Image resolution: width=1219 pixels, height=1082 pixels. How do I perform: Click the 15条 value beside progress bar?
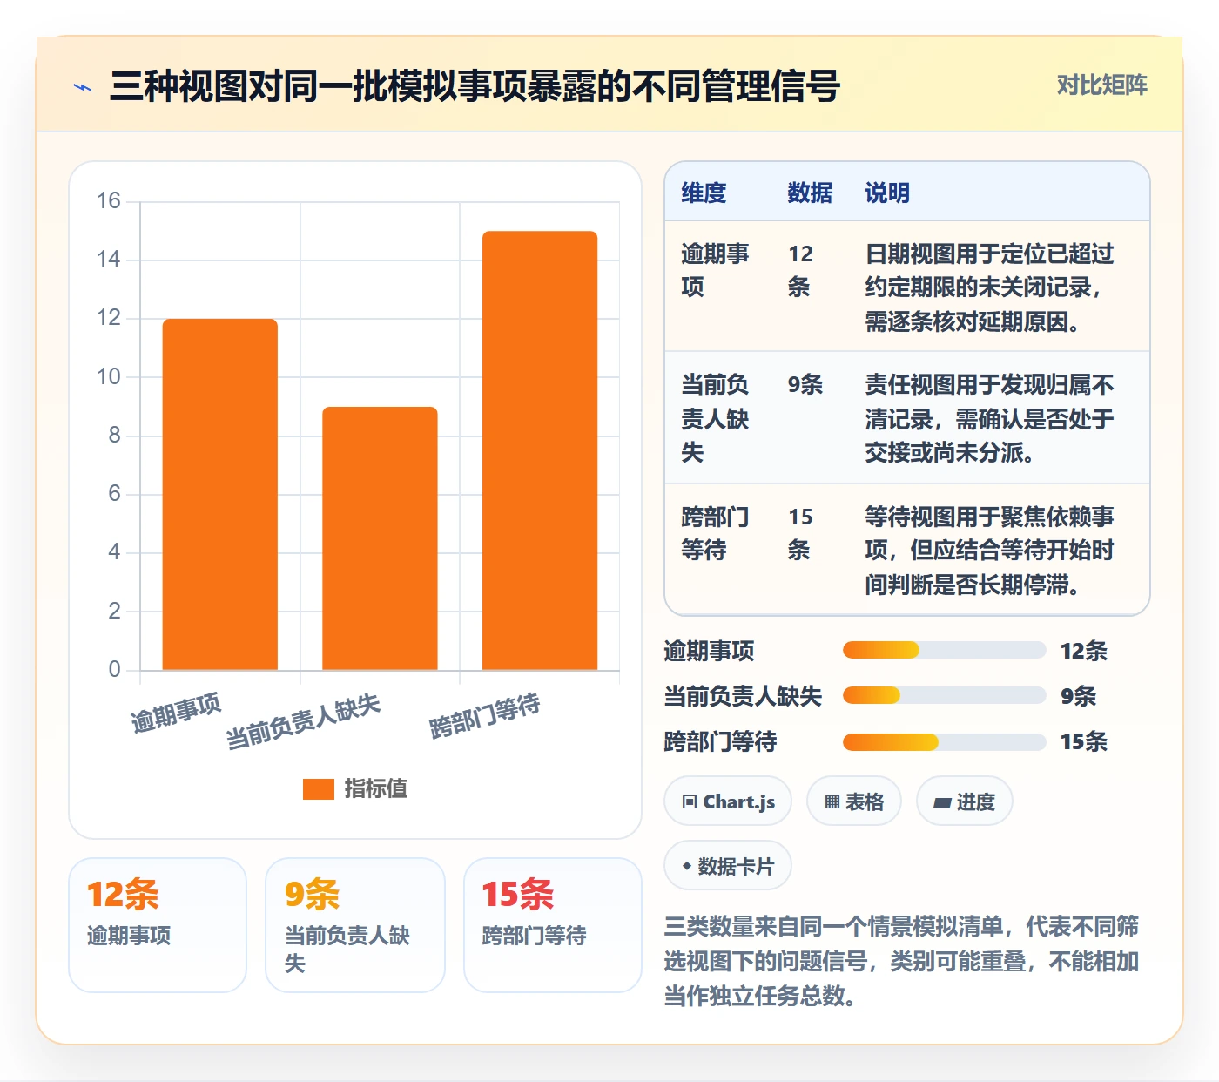click(1084, 741)
